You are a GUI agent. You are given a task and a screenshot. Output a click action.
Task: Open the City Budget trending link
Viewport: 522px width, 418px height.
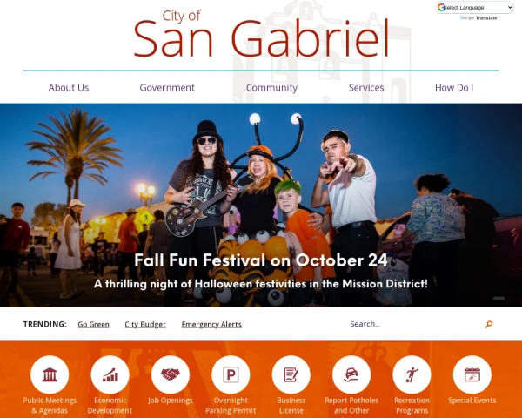point(145,324)
